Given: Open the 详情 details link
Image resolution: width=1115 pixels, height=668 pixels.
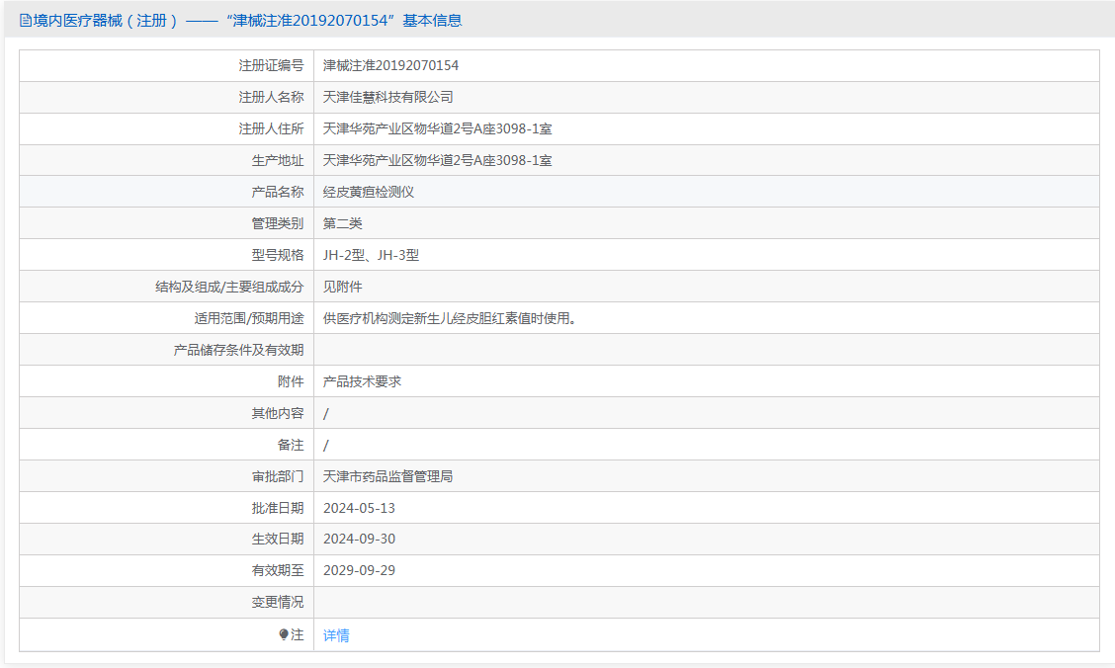Looking at the screenshot, I should [336, 635].
